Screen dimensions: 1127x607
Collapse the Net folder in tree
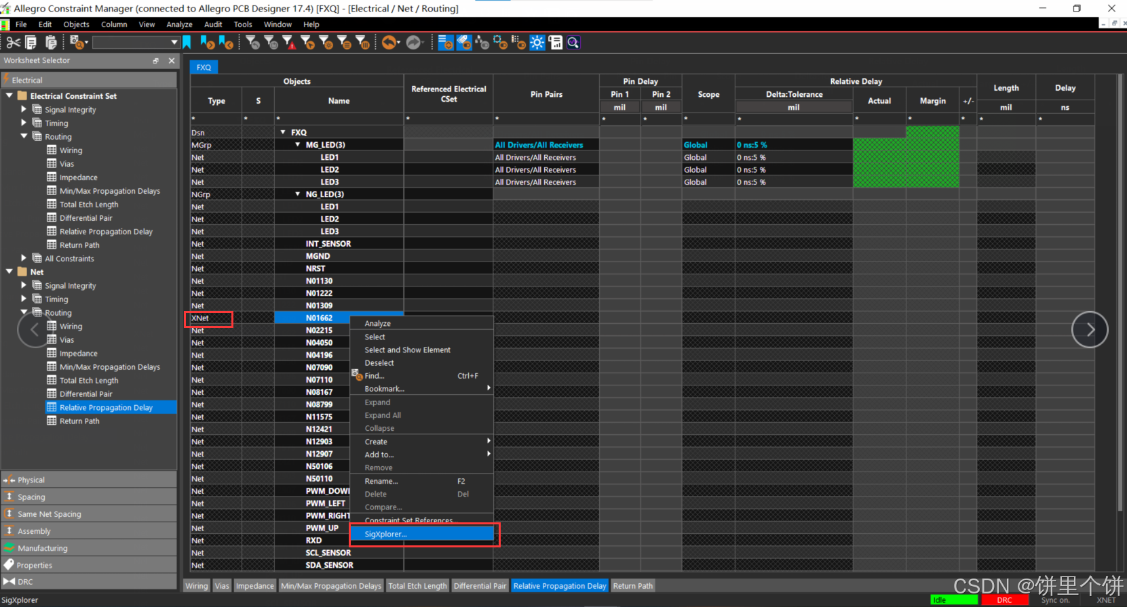(9, 272)
